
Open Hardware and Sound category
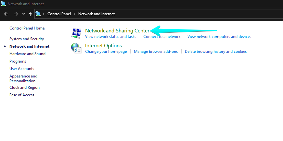click(27, 54)
